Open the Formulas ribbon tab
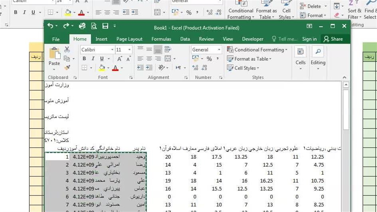This screenshot has width=377, height=212. tap(161, 39)
